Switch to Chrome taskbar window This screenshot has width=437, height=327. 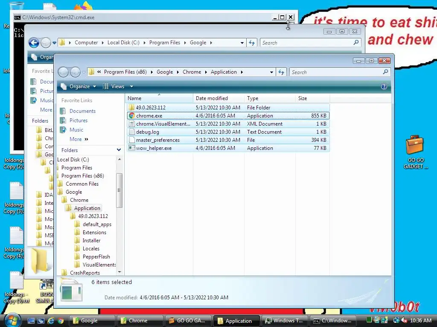coord(140,321)
